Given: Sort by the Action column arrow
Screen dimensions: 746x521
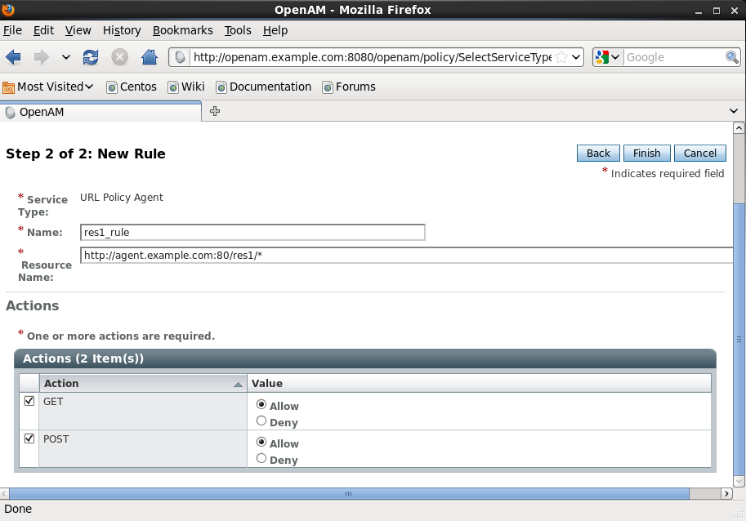Looking at the screenshot, I should click(239, 385).
